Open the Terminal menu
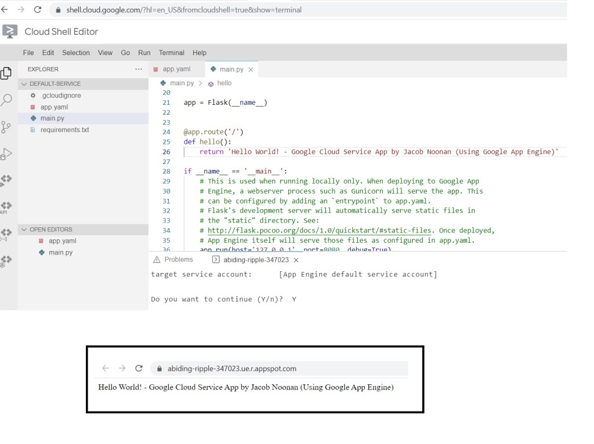The image size is (594, 444). (x=171, y=53)
